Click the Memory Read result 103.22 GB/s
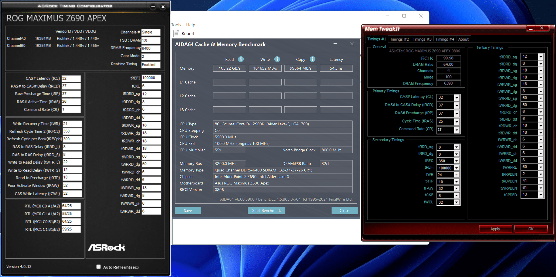The image size is (556, 277). [230, 68]
